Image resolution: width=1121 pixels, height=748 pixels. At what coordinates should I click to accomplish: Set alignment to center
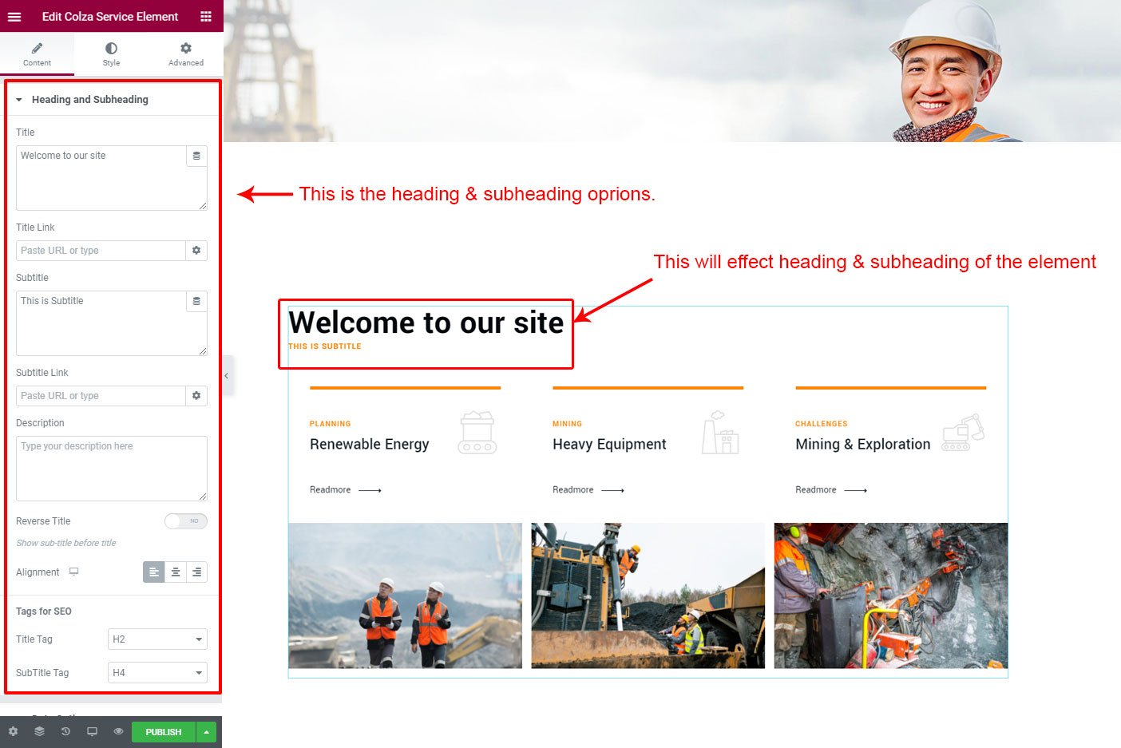click(x=176, y=572)
